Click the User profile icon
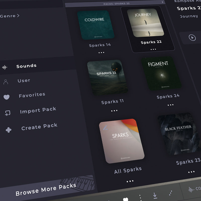Viewport: 201px width, 201px height. pyautogui.click(x=6, y=82)
